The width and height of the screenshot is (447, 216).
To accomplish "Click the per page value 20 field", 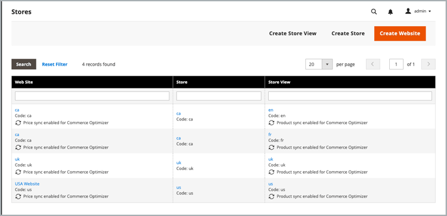I will click(313, 64).
